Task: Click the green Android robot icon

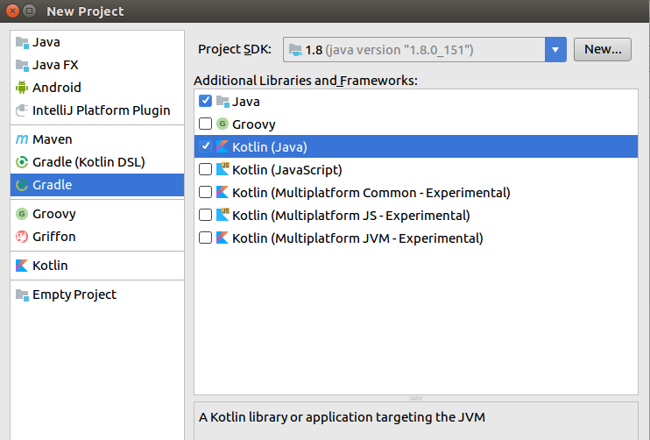Action: [x=22, y=88]
